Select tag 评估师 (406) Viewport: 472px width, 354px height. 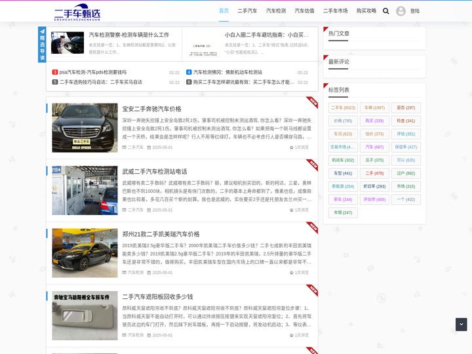point(374,199)
